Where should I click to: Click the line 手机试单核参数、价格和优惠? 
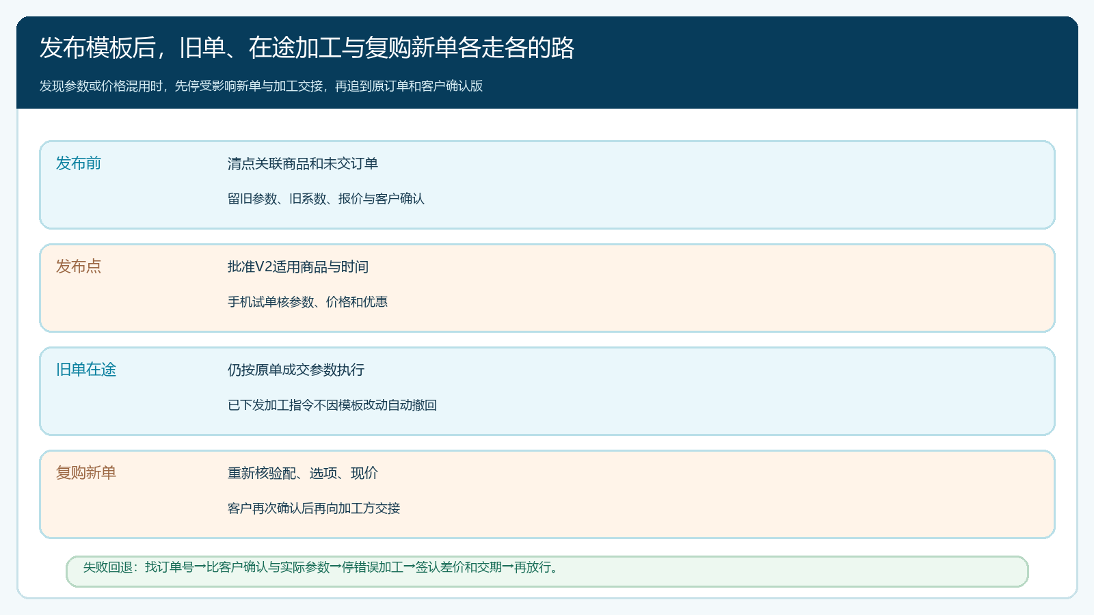(x=308, y=302)
